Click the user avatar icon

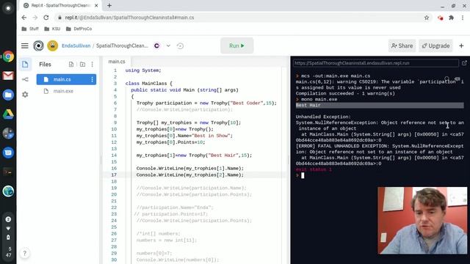(52, 45)
